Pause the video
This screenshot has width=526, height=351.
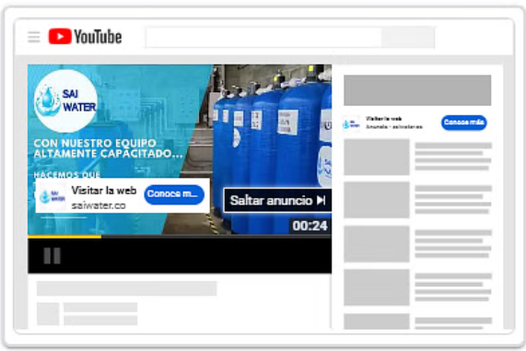52,256
